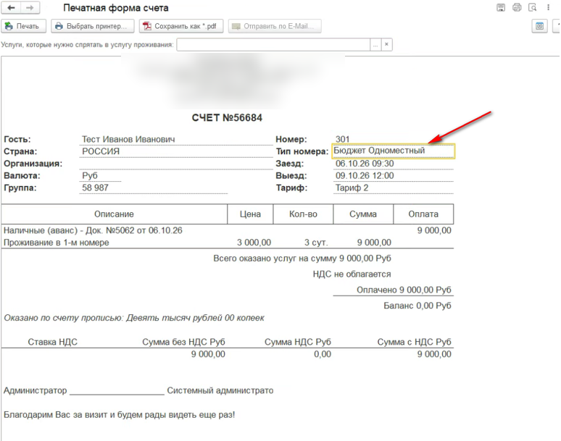Click the Печать button
Viewport: 561px width, 441px height.
click(x=24, y=26)
